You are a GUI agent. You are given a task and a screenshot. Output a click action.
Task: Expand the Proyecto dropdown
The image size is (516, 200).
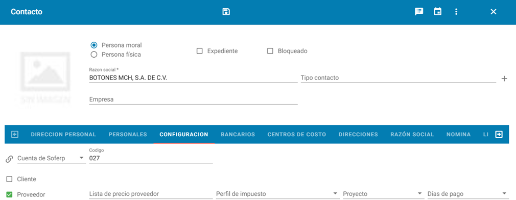tap(383, 194)
